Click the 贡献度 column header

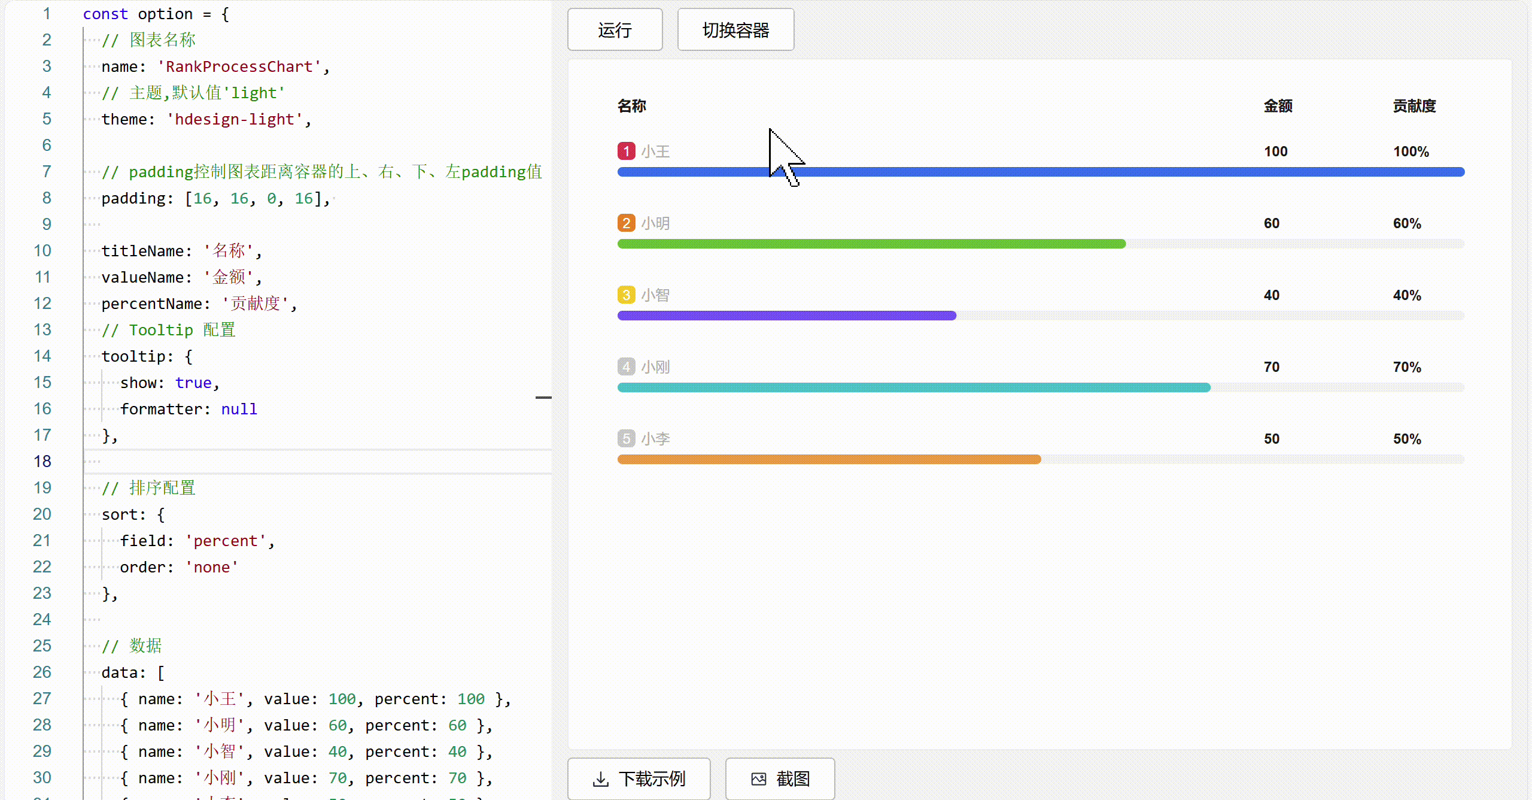[1414, 107]
